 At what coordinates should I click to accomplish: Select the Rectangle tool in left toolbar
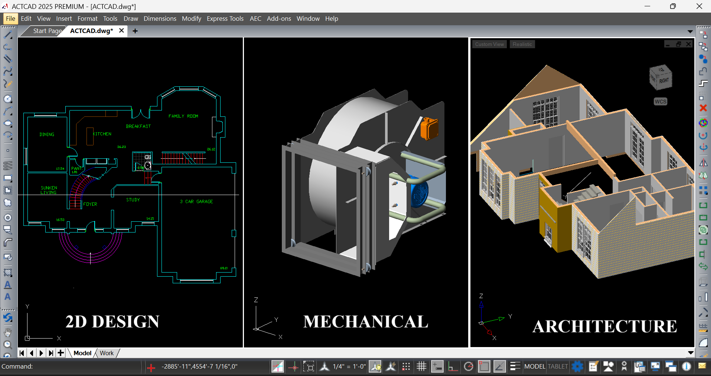click(8, 178)
